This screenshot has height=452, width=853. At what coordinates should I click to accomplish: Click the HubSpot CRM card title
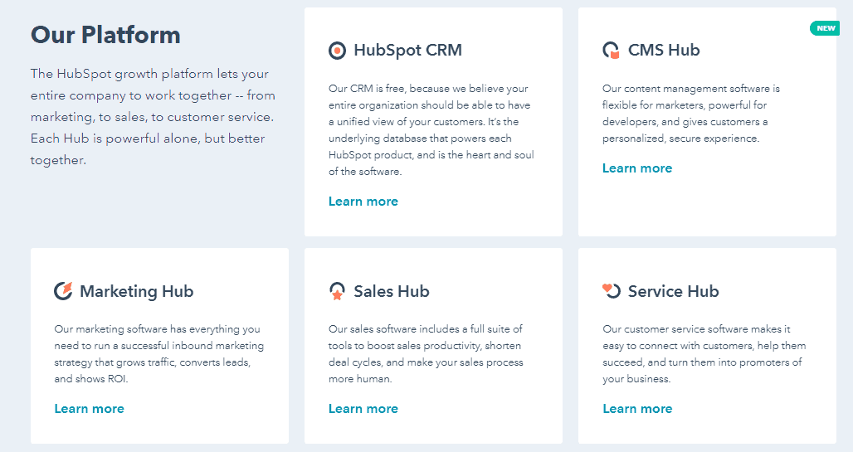click(408, 50)
